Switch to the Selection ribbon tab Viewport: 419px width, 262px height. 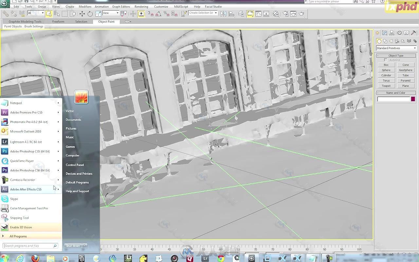[81, 22]
